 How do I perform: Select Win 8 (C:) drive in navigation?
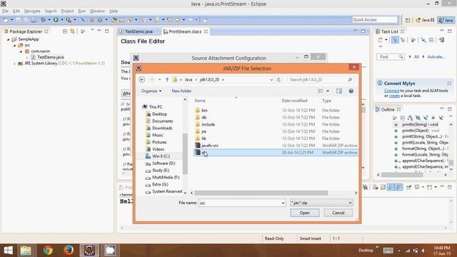161,156
